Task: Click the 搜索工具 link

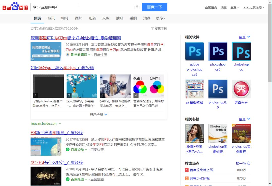Action: point(161,29)
